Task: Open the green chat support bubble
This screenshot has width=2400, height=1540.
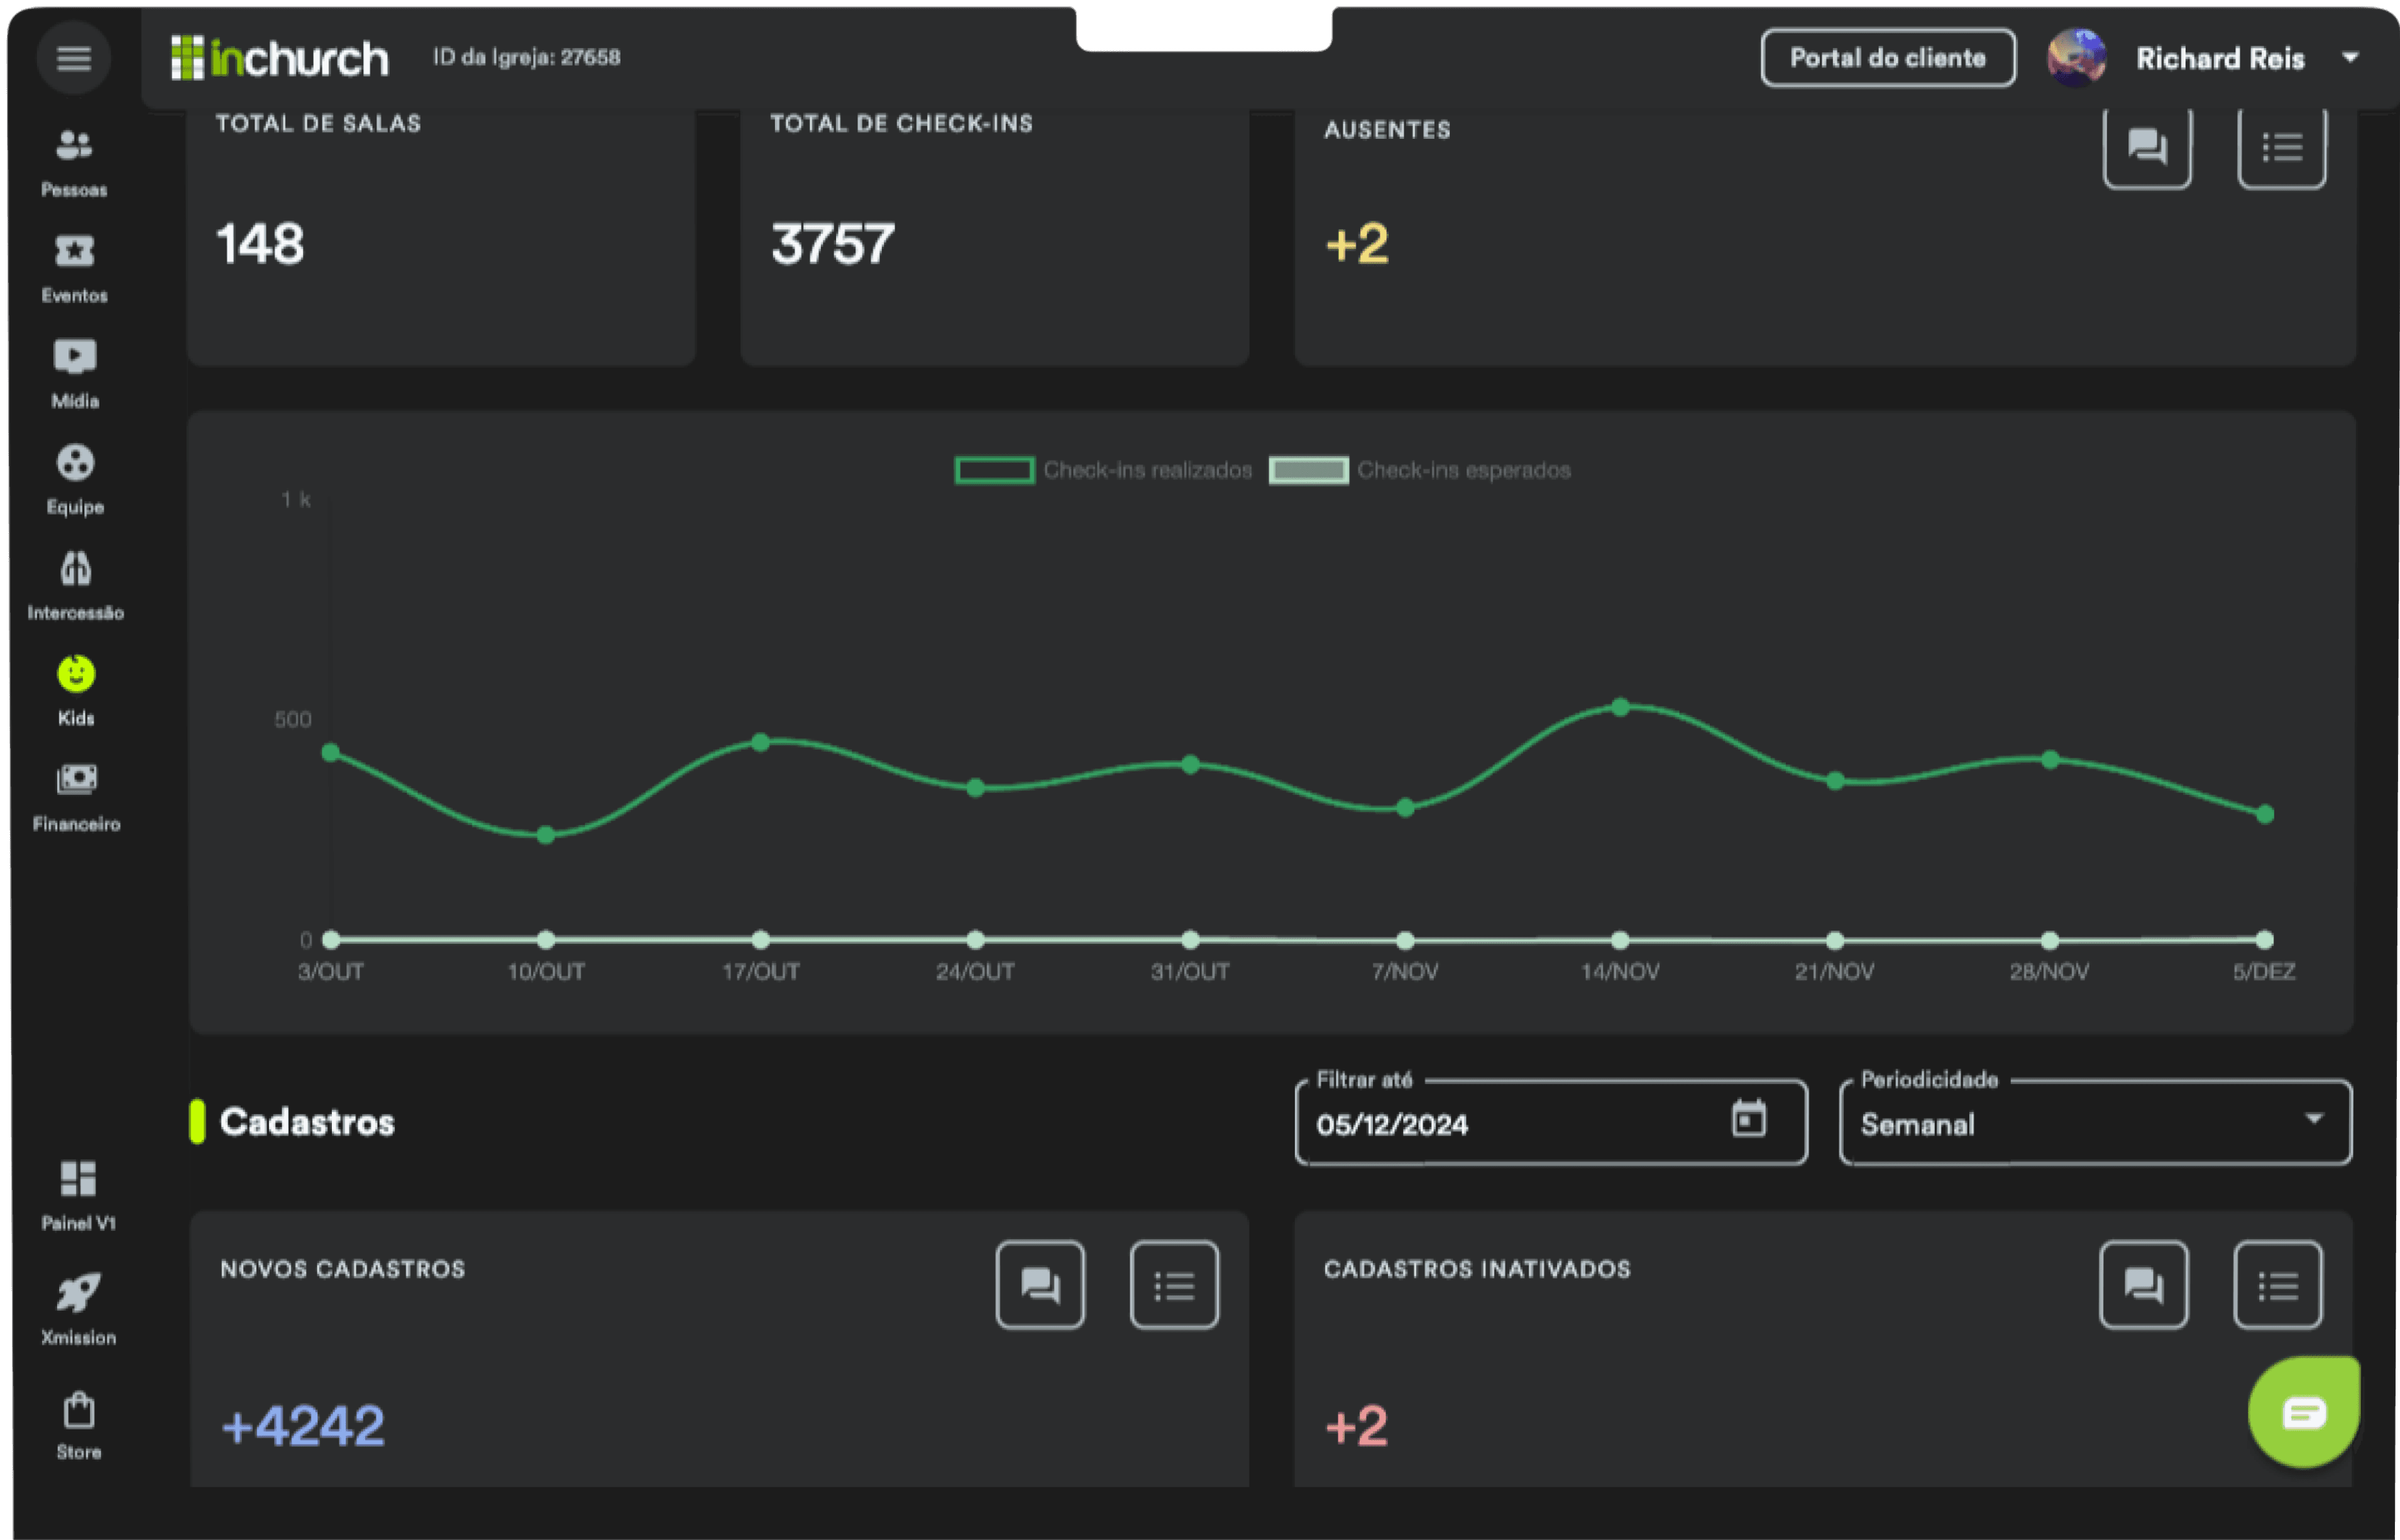Action: tap(2303, 1412)
